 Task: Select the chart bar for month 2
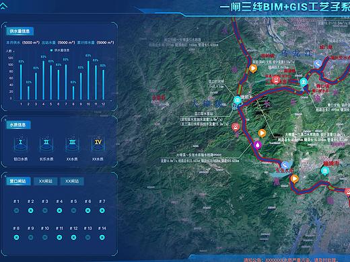pos(28,93)
